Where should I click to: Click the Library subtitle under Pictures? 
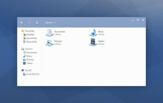click(58, 44)
